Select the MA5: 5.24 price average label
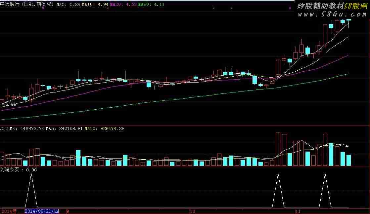 point(69,4)
